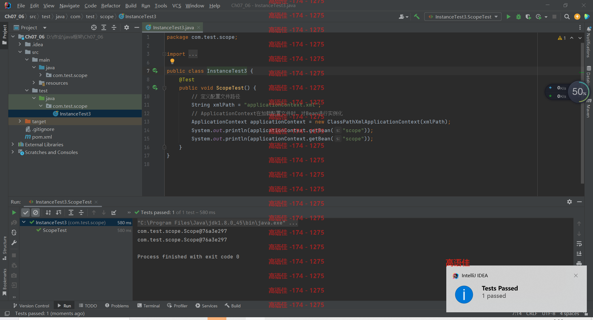Toggle the Project side tool window
The height and width of the screenshot is (320, 593).
[4, 34]
